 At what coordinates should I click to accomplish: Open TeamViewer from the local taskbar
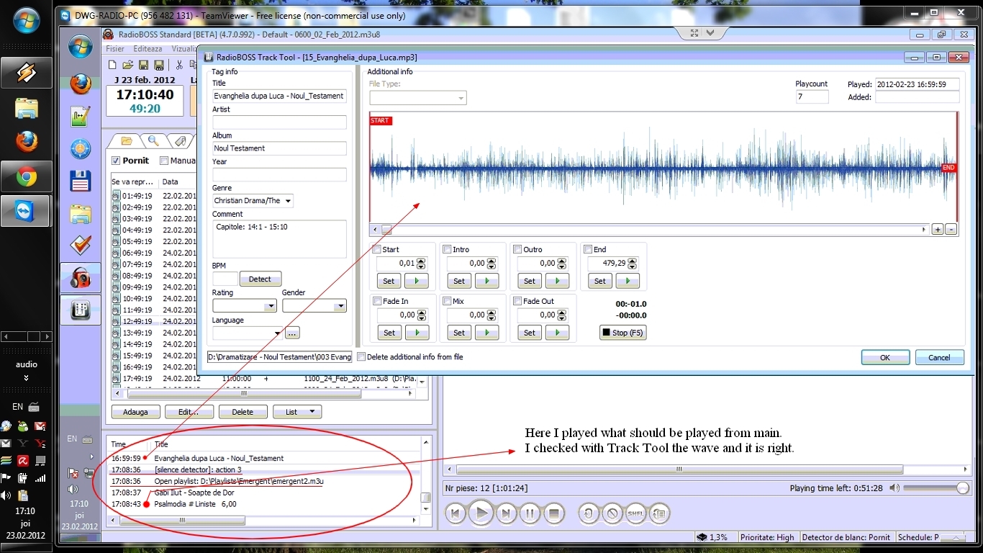click(x=27, y=211)
